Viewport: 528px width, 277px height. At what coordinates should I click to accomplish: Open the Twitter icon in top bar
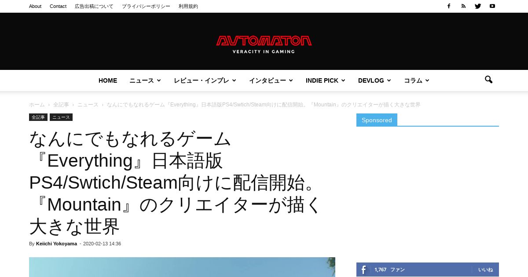(478, 6)
